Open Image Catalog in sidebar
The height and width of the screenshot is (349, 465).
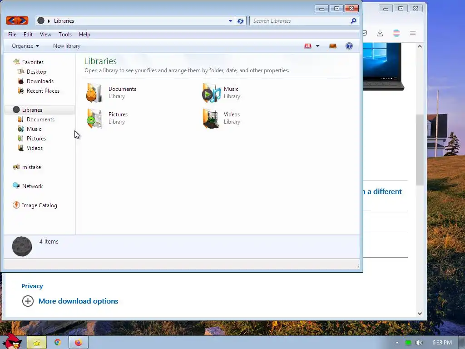coord(39,205)
